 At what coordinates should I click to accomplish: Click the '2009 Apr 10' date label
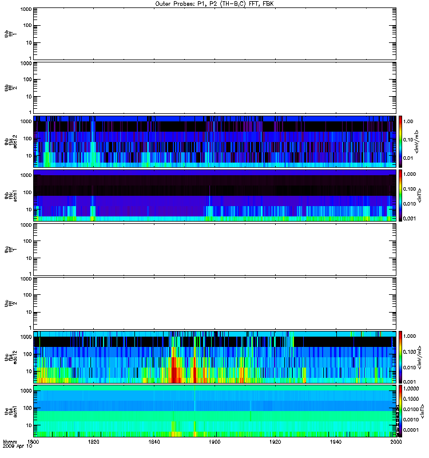coord(18,447)
